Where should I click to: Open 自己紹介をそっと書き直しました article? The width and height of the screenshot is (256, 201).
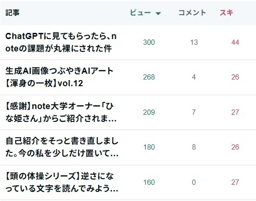(x=62, y=147)
